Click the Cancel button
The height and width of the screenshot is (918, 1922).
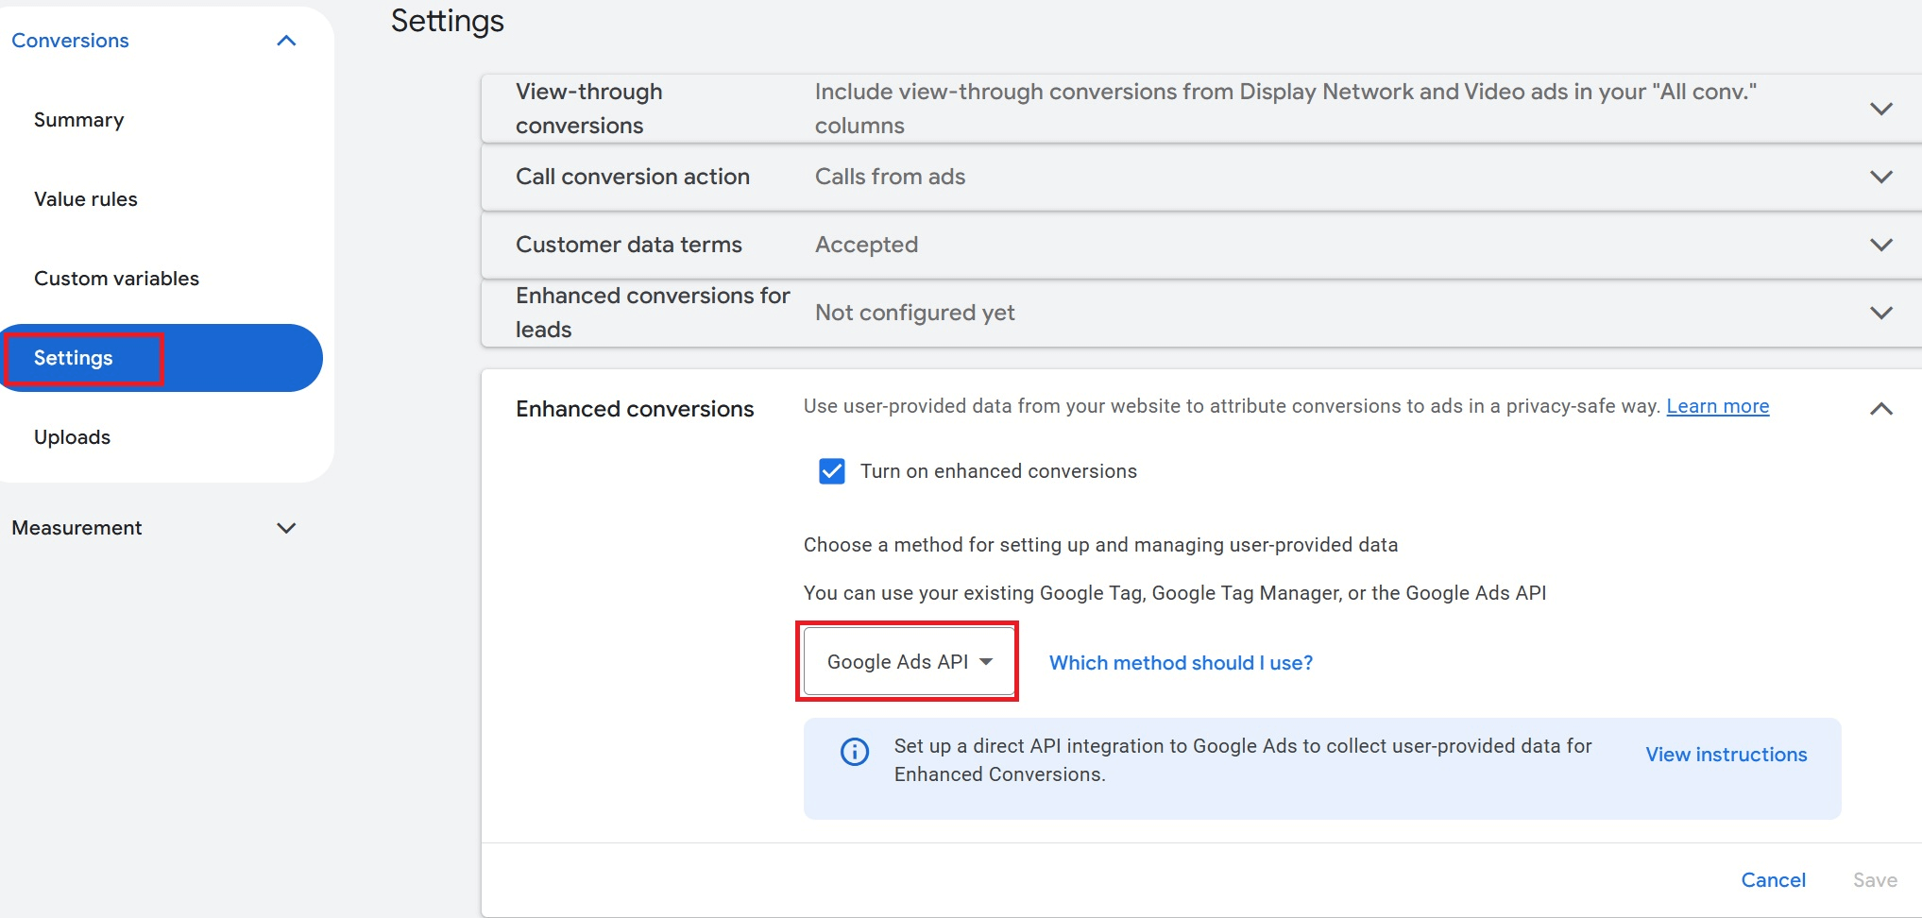click(x=1773, y=880)
